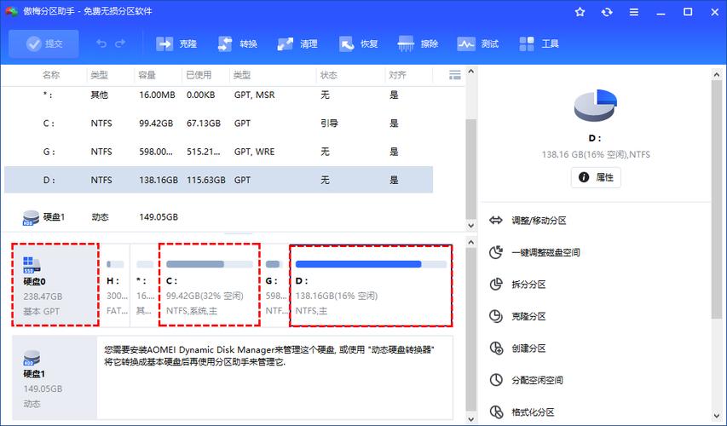Click the D : usage progress bar
727x426 pixels.
click(371, 264)
